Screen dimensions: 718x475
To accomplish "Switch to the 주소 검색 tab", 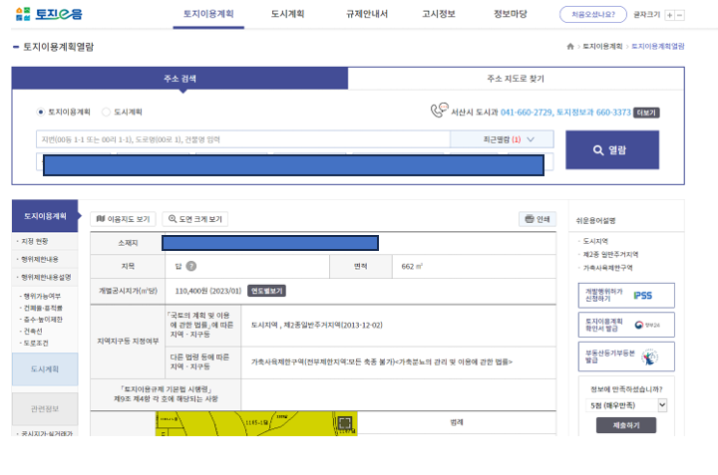I will (x=179, y=79).
